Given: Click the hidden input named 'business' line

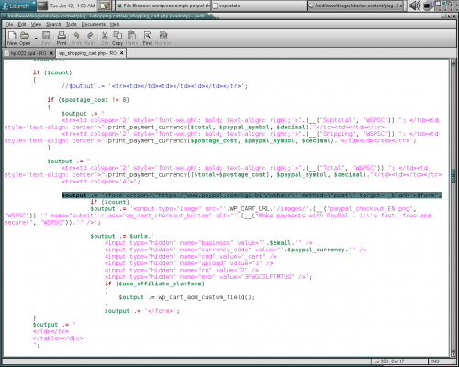Looking at the screenshot, I should coord(208,243).
